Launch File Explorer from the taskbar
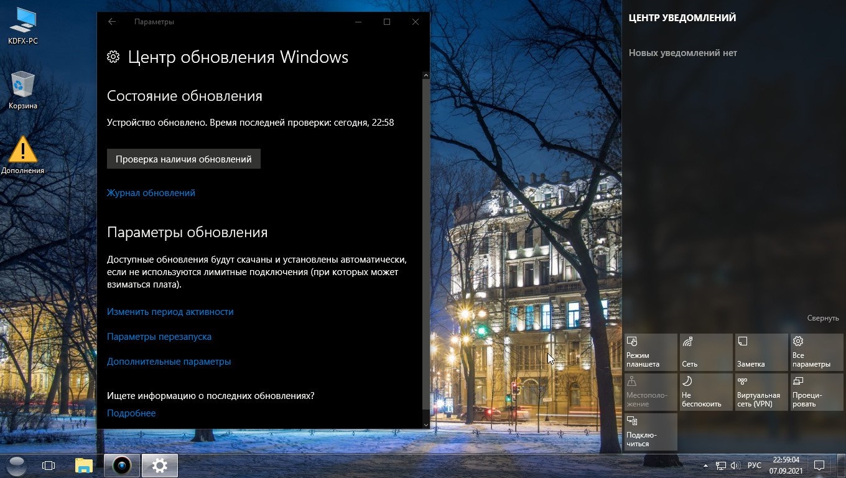Image resolution: width=846 pixels, height=478 pixels. click(x=84, y=466)
